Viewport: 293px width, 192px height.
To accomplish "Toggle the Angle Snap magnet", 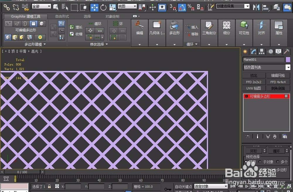I will click(x=182, y=8).
